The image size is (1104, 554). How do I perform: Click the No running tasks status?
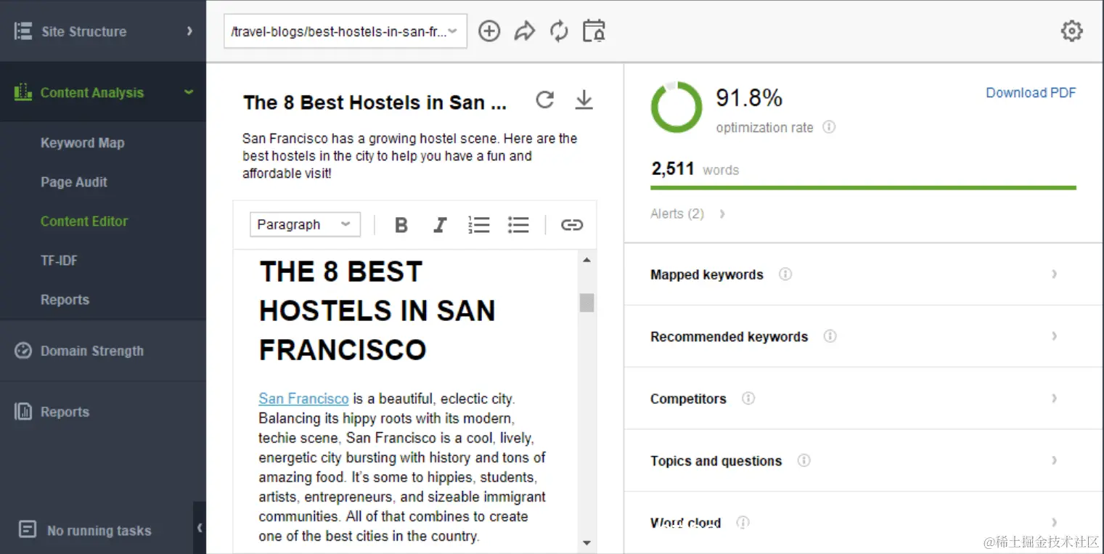(x=99, y=531)
